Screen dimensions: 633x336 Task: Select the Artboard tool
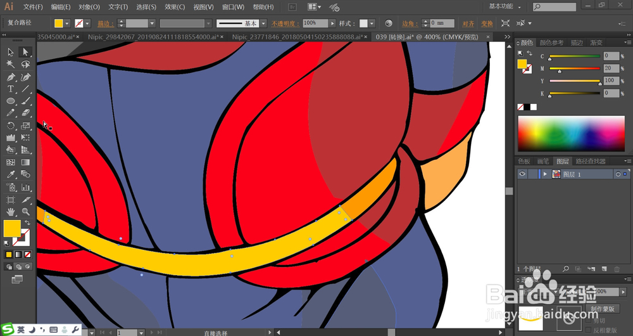(x=11, y=200)
